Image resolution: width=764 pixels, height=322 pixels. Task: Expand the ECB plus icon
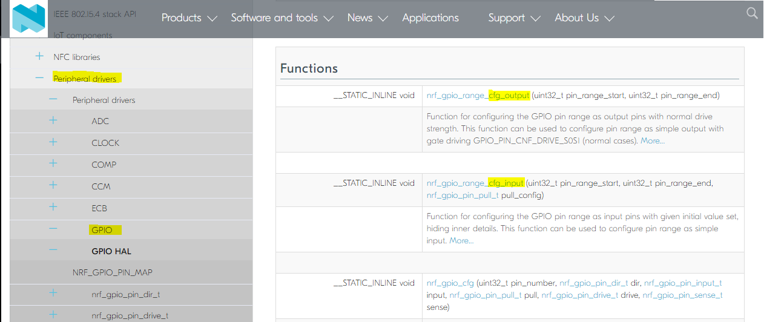click(x=53, y=208)
